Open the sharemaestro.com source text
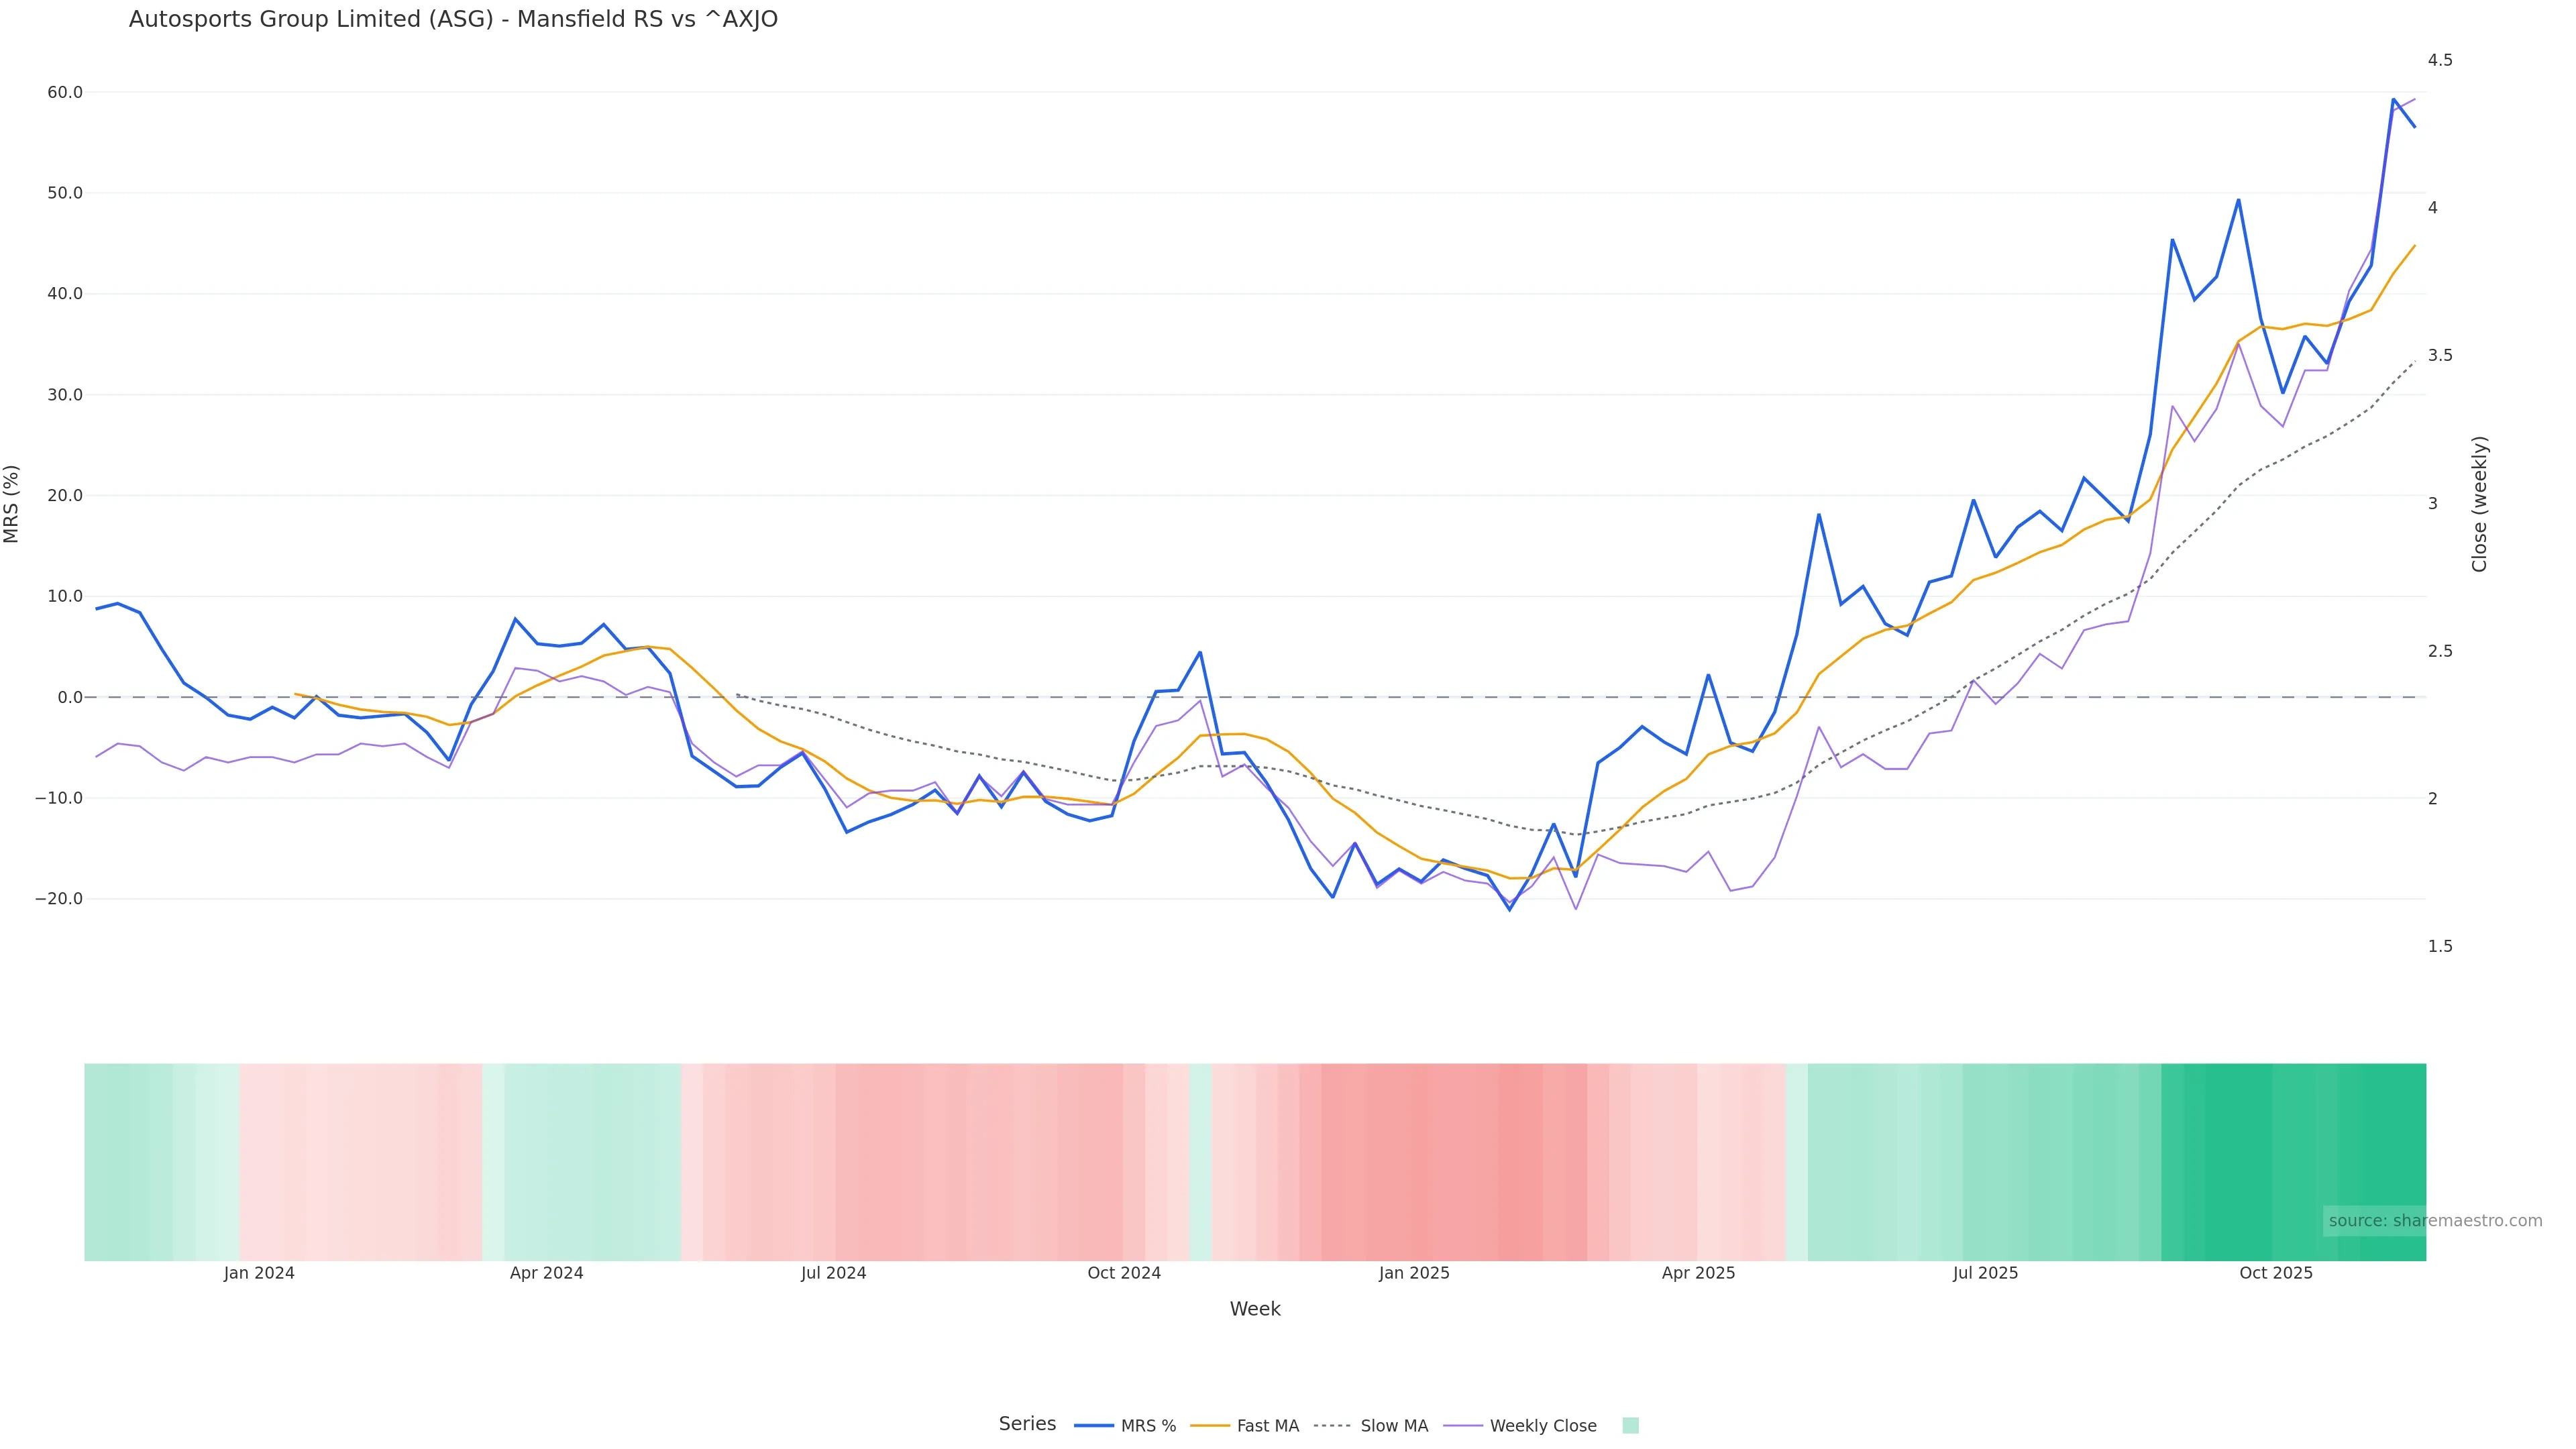The height and width of the screenshot is (1449, 2576). point(2434,1221)
